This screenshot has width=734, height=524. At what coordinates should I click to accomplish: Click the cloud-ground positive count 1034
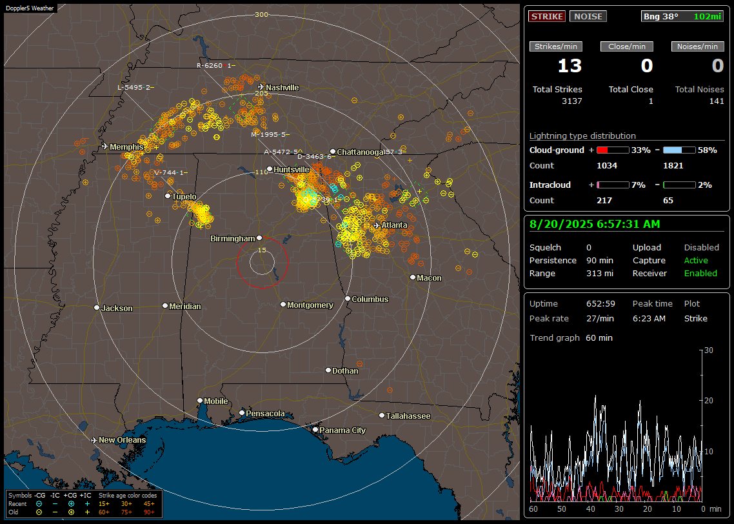(607, 166)
